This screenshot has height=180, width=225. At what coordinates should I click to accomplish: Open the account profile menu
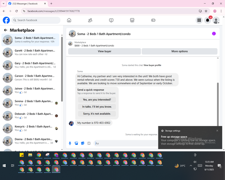click(216, 20)
